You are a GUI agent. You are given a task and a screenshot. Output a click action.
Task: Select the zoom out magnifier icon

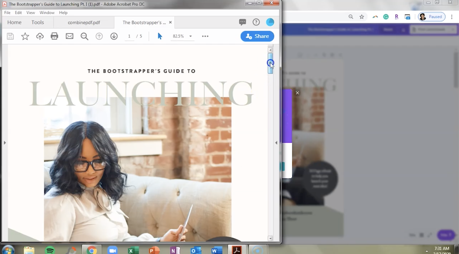pos(84,36)
